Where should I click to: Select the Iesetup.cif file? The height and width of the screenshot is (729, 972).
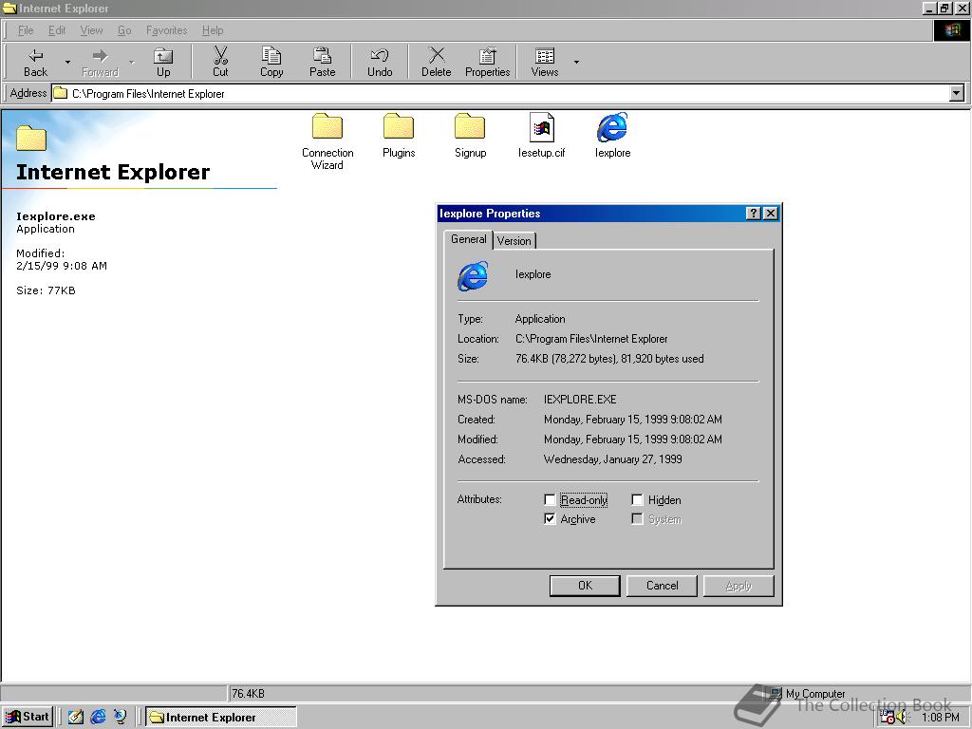click(x=542, y=137)
